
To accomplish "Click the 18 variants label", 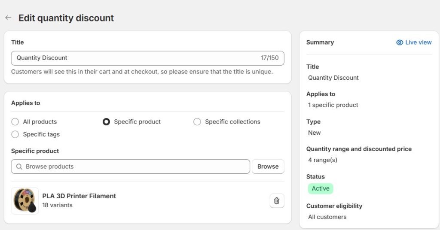I will [57, 205].
